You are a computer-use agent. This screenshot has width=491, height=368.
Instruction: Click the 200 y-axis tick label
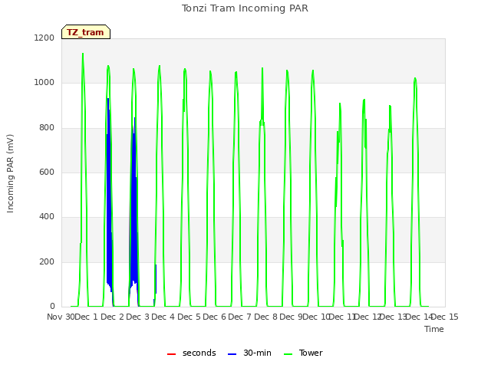(47, 261)
